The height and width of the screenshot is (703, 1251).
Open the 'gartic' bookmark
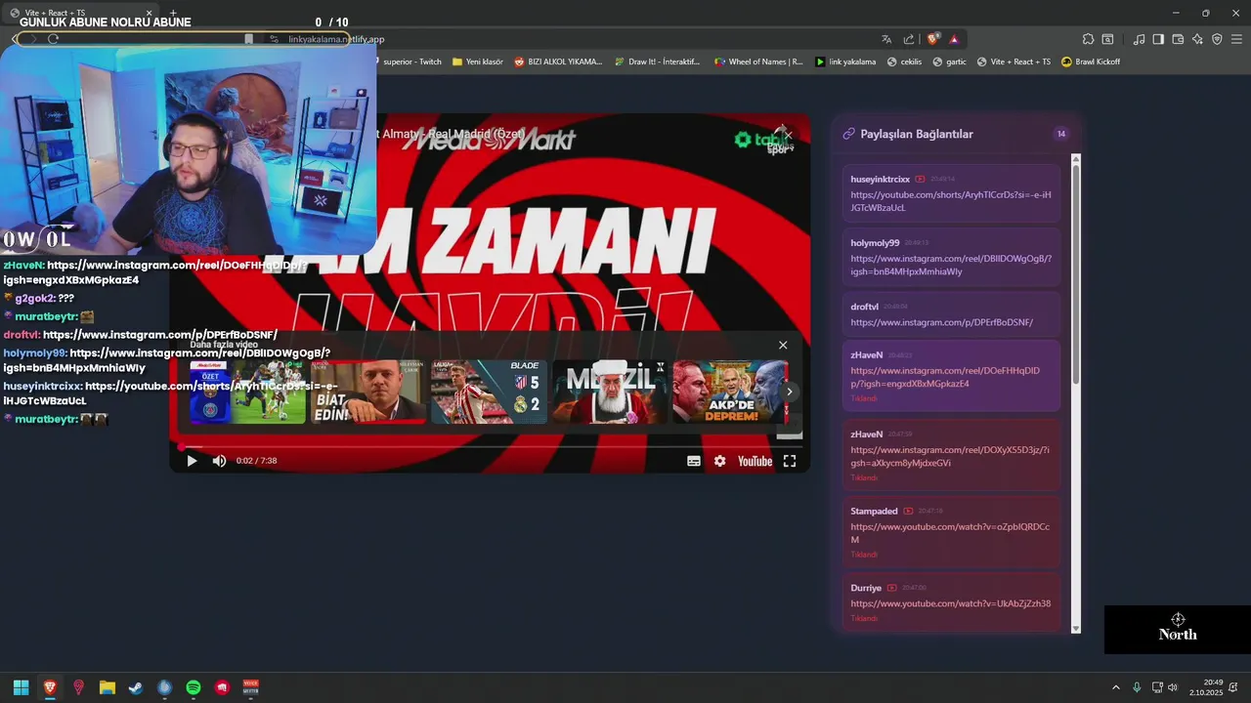pyautogui.click(x=949, y=62)
